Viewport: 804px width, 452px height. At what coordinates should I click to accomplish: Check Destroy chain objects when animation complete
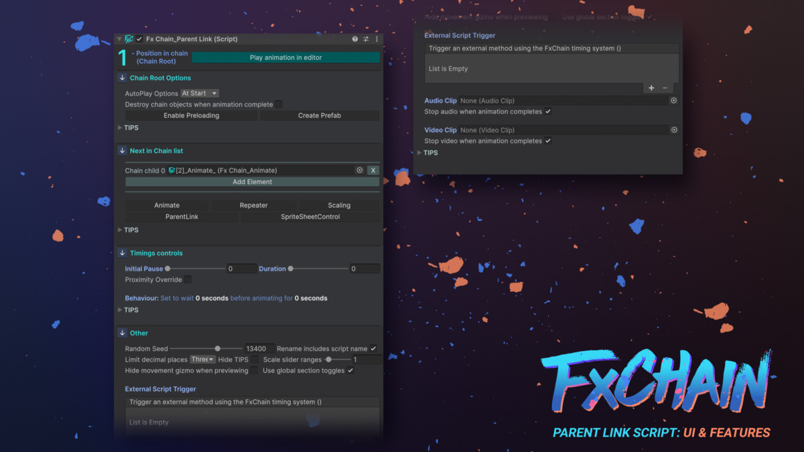[x=278, y=104]
